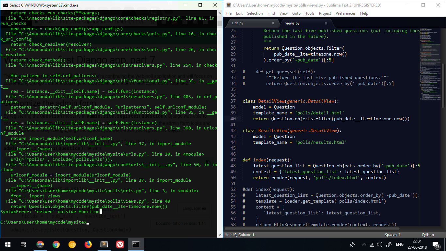Image resolution: width=446 pixels, height=251 pixels.
Task: Open the Edit menu
Action: pyautogui.click(x=239, y=13)
